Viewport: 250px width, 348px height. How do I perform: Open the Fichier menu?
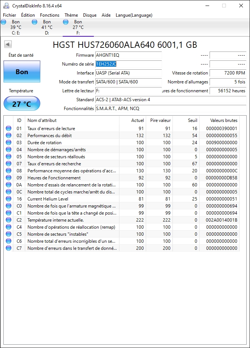10,15
